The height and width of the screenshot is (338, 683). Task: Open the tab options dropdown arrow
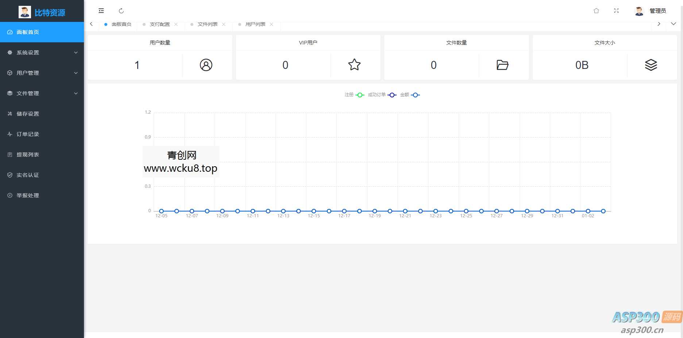point(674,24)
